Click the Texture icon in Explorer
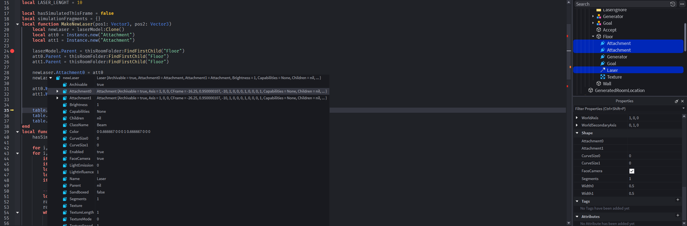This screenshot has width=687, height=226. click(603, 77)
